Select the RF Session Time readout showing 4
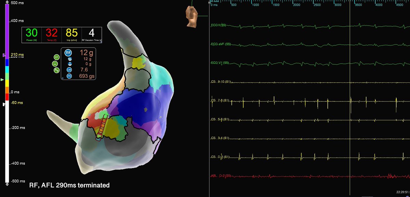The width and height of the screenshot is (410, 197). (x=92, y=35)
